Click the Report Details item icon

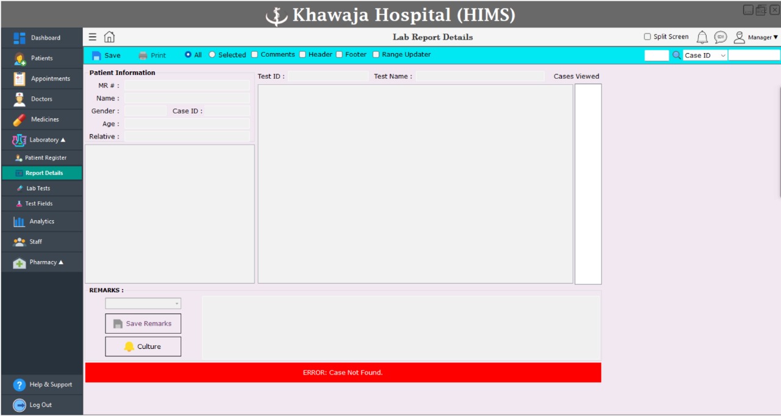19,173
